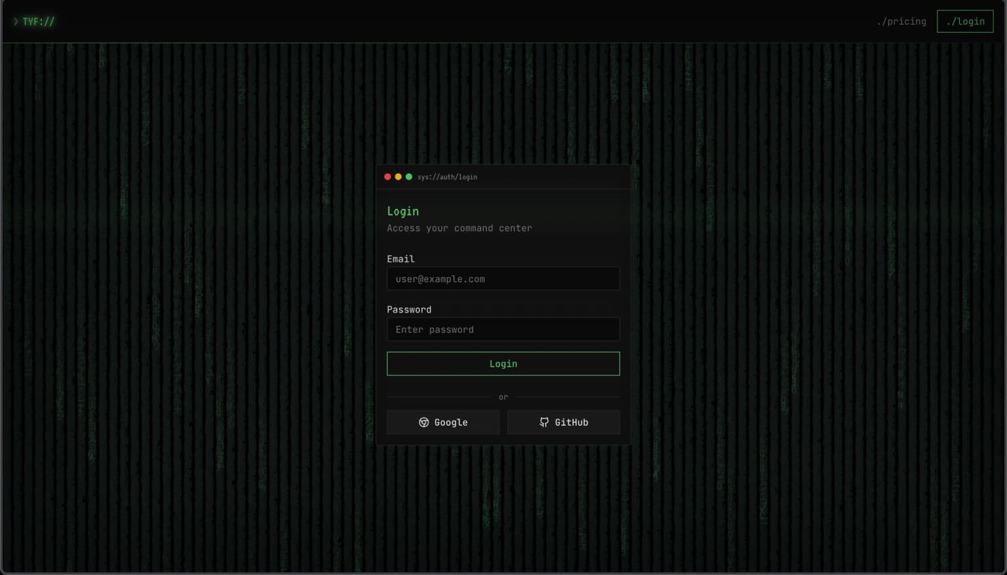Click the GitHub cat icon on GitHub button

click(x=544, y=422)
